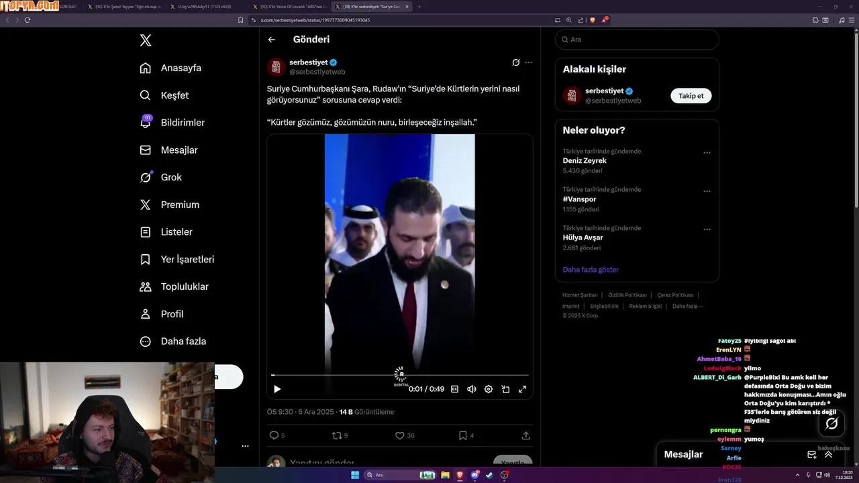
Task: Expand the Mesajlar drawer with double chevron
Action: (828, 454)
